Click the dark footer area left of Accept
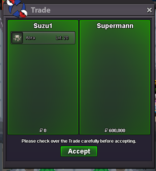 pyautogui.click(x=33, y=152)
